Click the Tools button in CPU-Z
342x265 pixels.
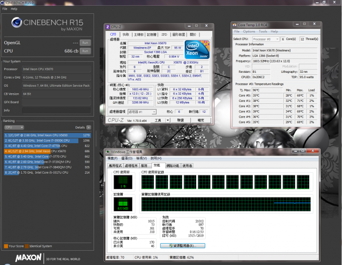click(158, 120)
